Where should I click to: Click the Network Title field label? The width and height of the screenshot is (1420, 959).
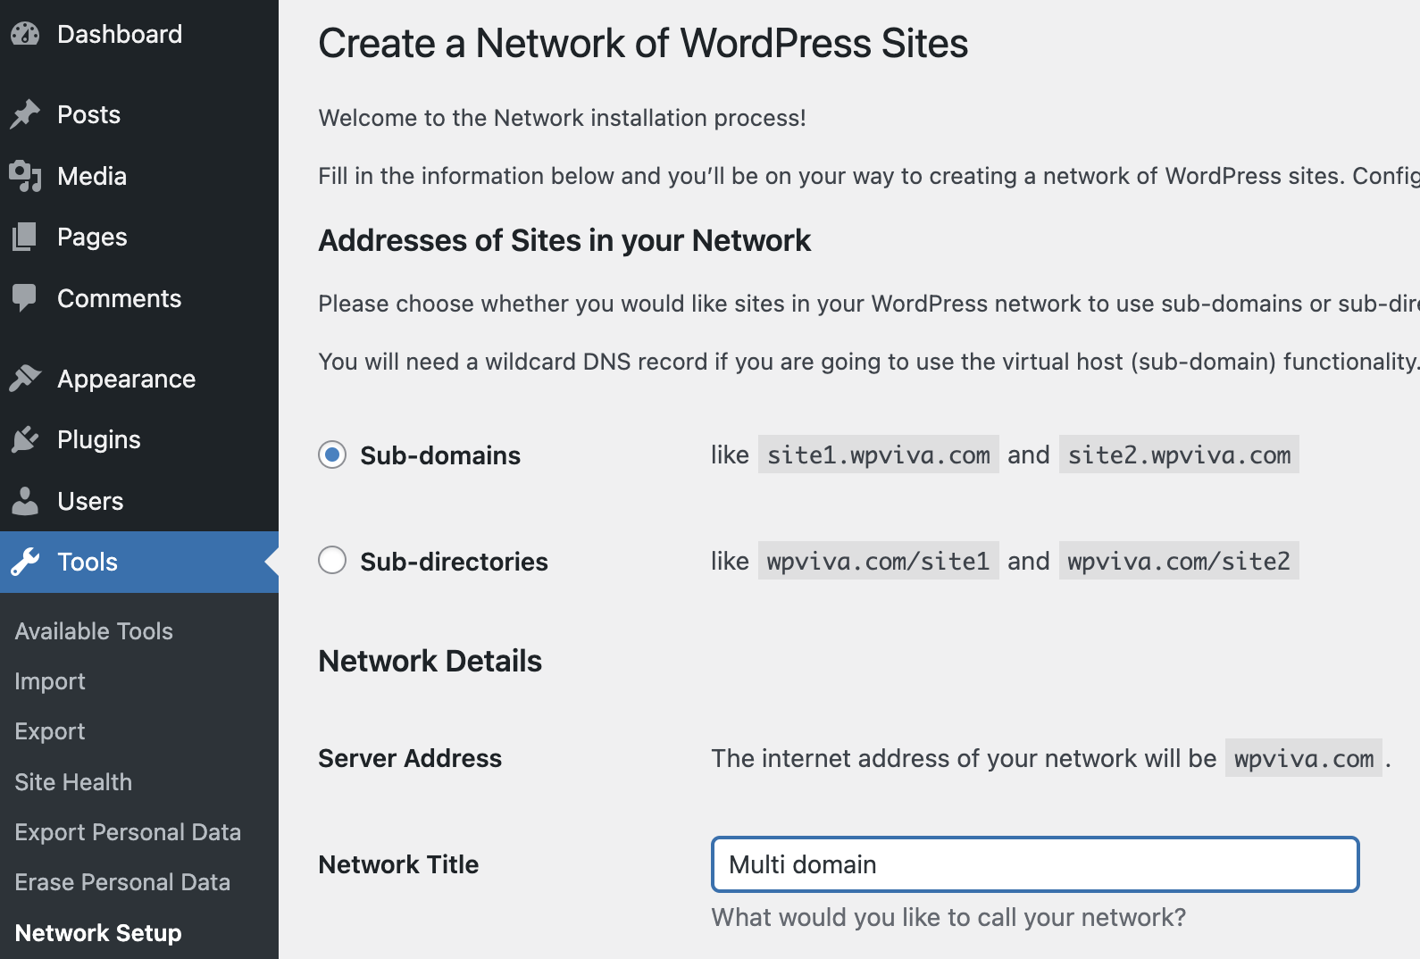point(398,864)
